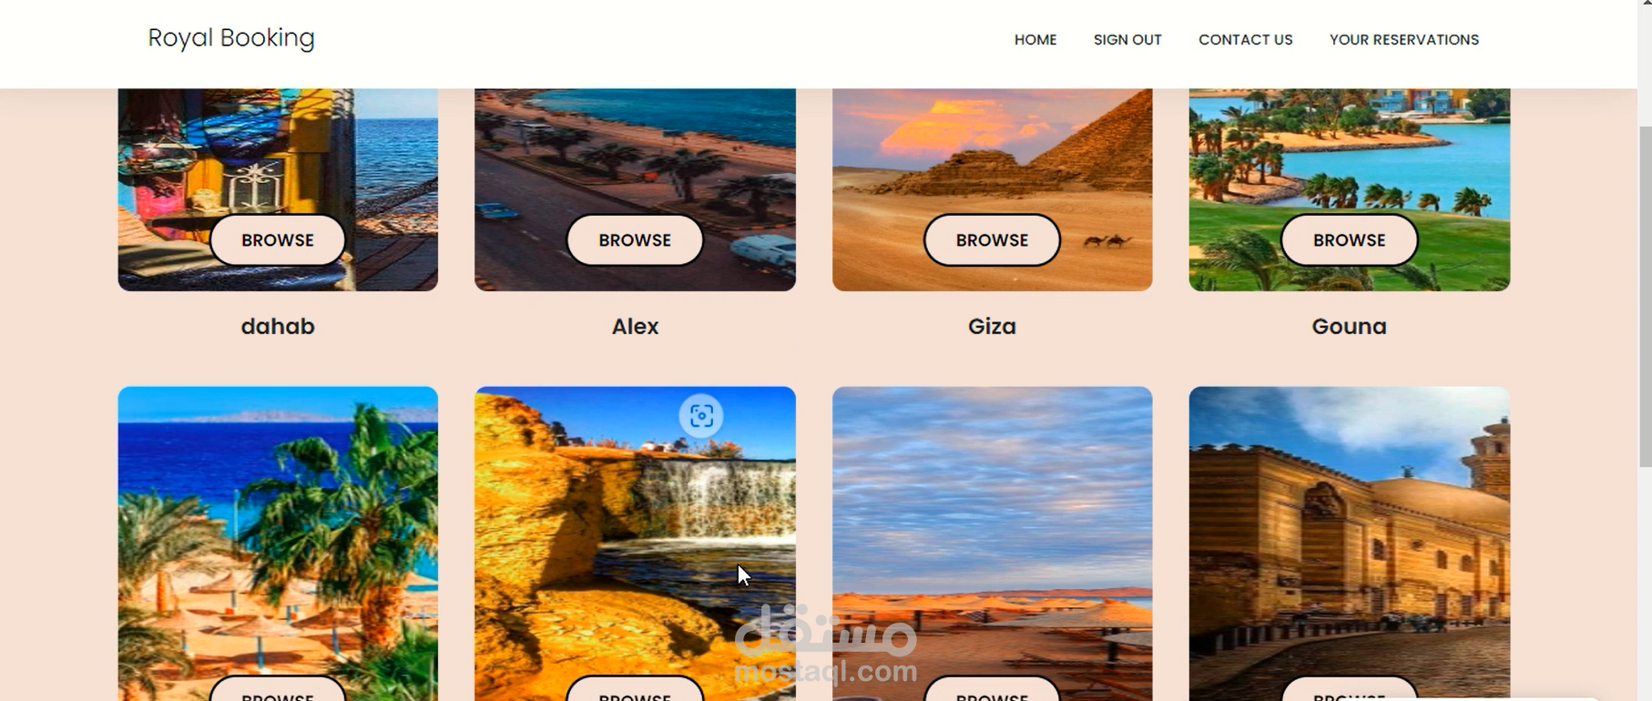The image size is (1652, 701).
Task: Go to Contact Us page
Action: (x=1245, y=40)
